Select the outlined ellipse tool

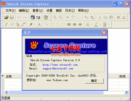63,24
